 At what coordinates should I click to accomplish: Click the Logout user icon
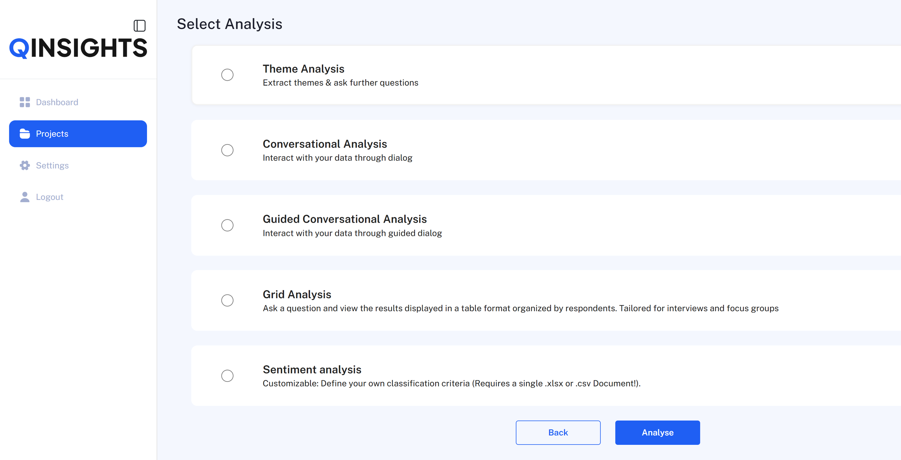[x=25, y=197]
